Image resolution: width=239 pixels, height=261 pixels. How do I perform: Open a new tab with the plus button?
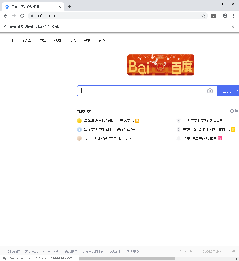(69, 7)
